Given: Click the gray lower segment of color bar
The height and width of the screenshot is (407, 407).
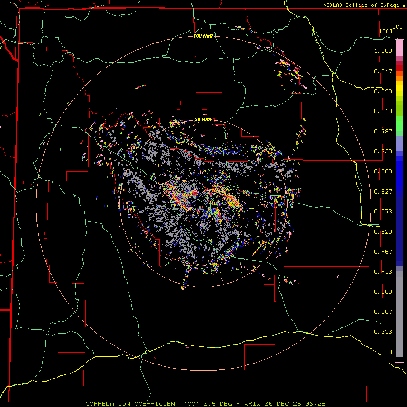Looking at the screenshot, I should (399, 314).
